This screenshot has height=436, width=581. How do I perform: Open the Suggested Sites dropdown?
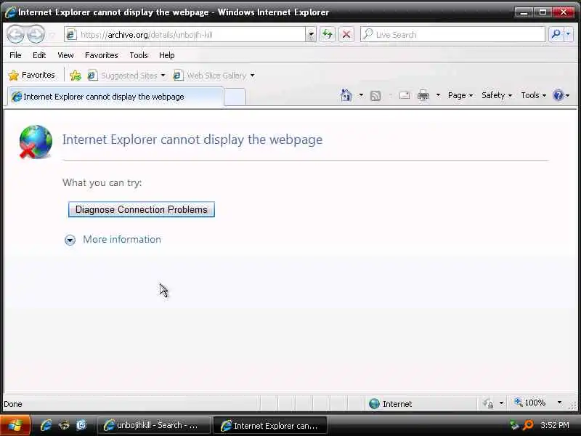(x=163, y=76)
